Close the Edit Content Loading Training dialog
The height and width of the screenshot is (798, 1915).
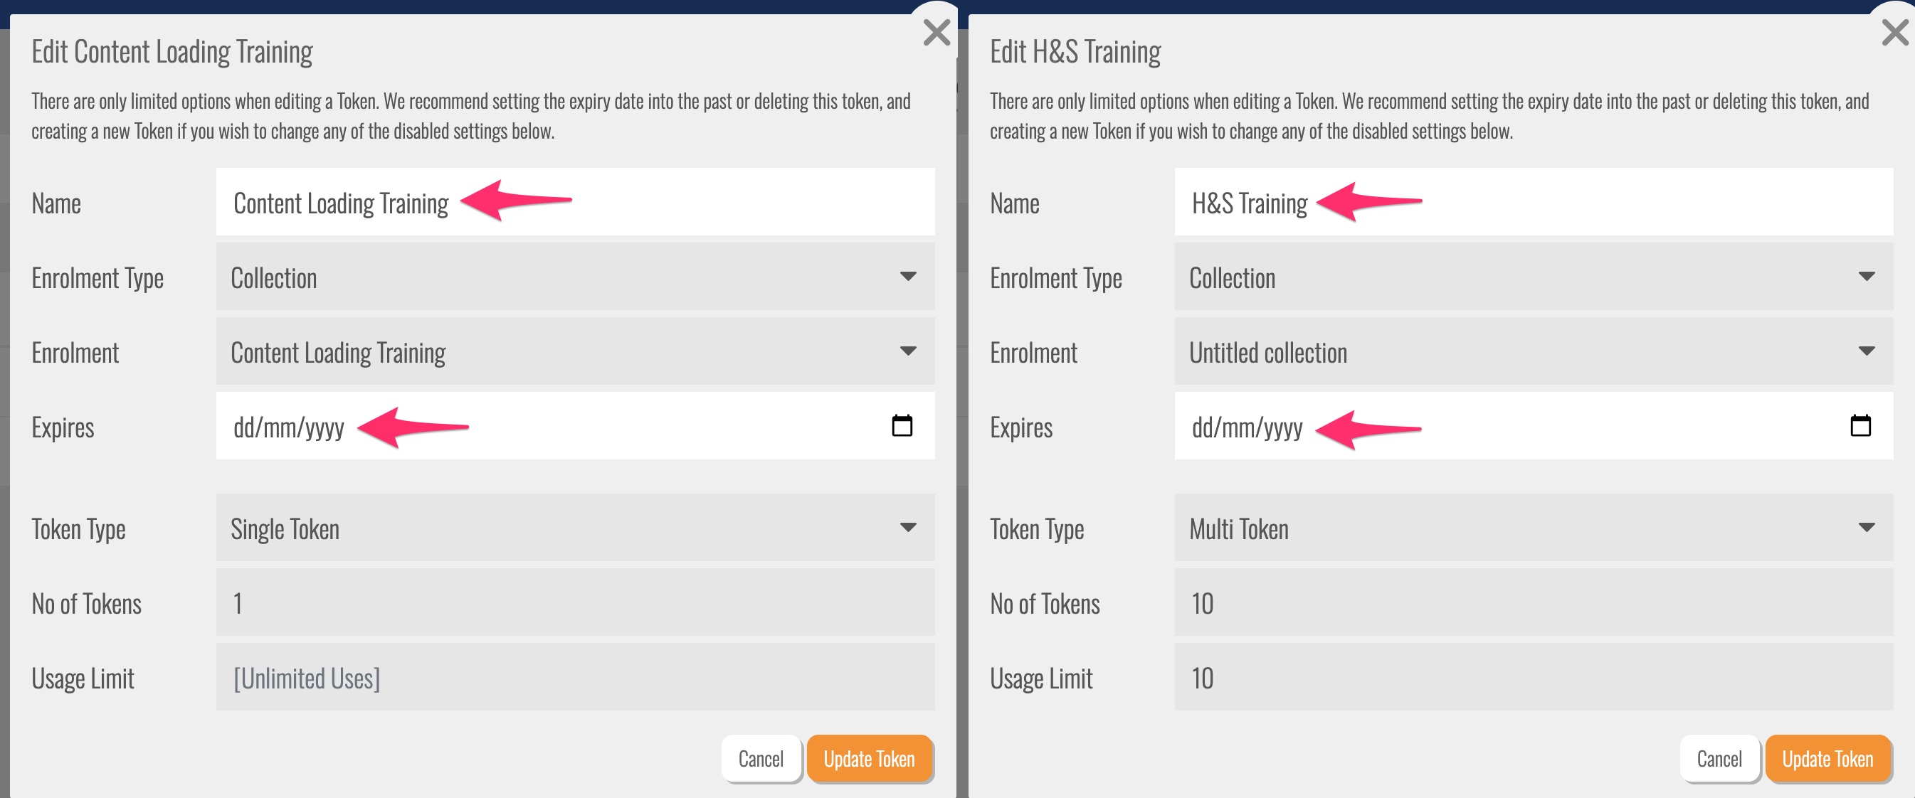[x=936, y=32]
